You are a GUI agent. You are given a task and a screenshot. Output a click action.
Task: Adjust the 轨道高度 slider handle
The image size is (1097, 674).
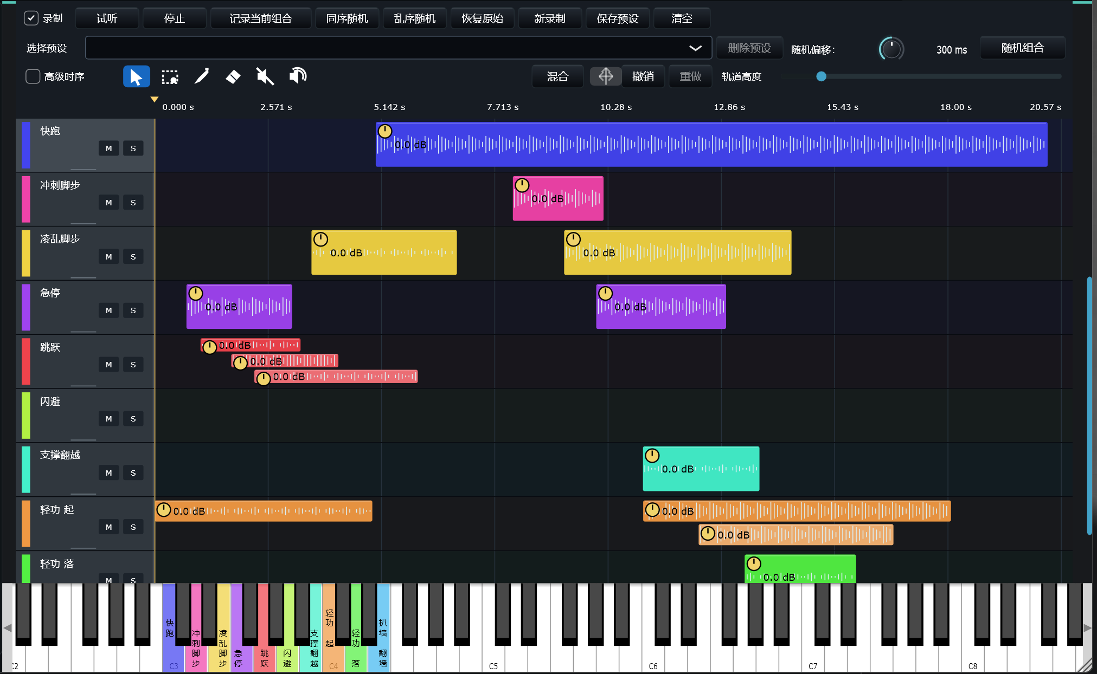click(x=822, y=76)
